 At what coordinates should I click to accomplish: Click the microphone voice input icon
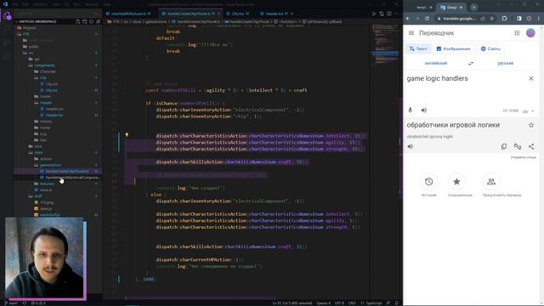tap(410, 110)
